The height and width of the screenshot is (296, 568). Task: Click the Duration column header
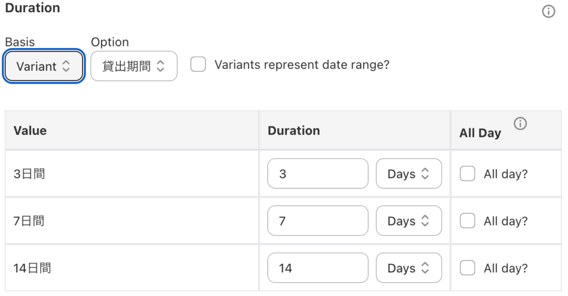294,131
